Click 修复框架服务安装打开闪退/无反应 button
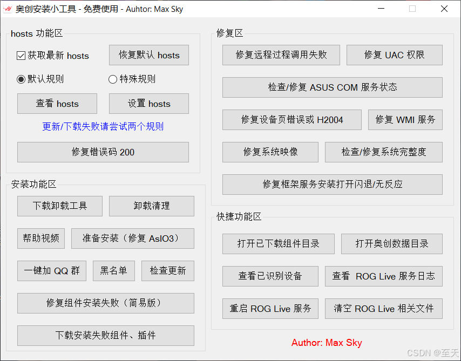Screen dimensions: 461x361 tap(332, 185)
